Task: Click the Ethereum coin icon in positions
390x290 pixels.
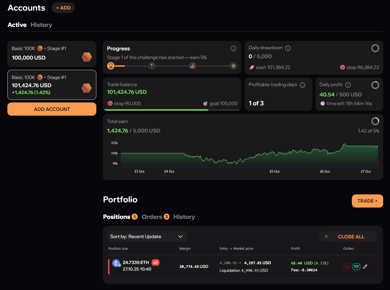Action: [116, 263]
